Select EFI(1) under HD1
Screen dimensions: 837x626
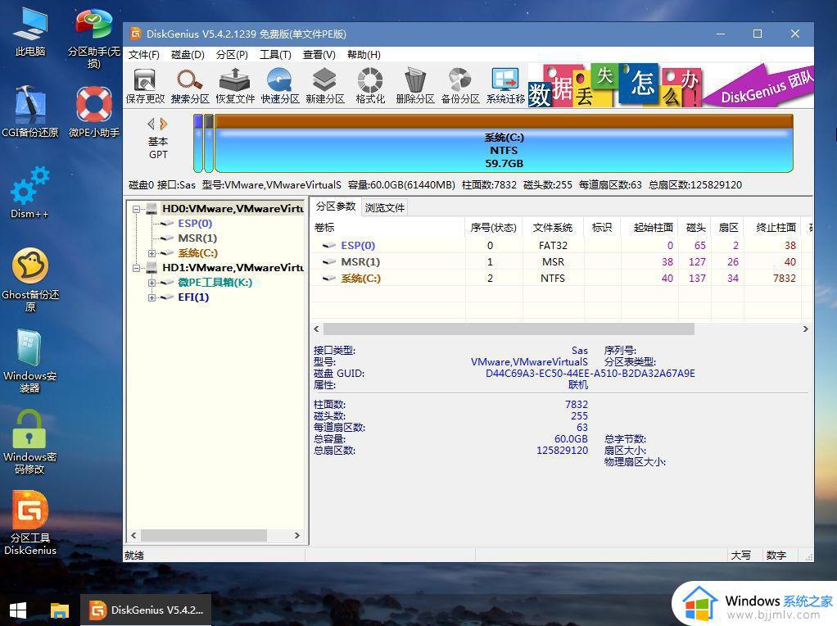tap(193, 297)
